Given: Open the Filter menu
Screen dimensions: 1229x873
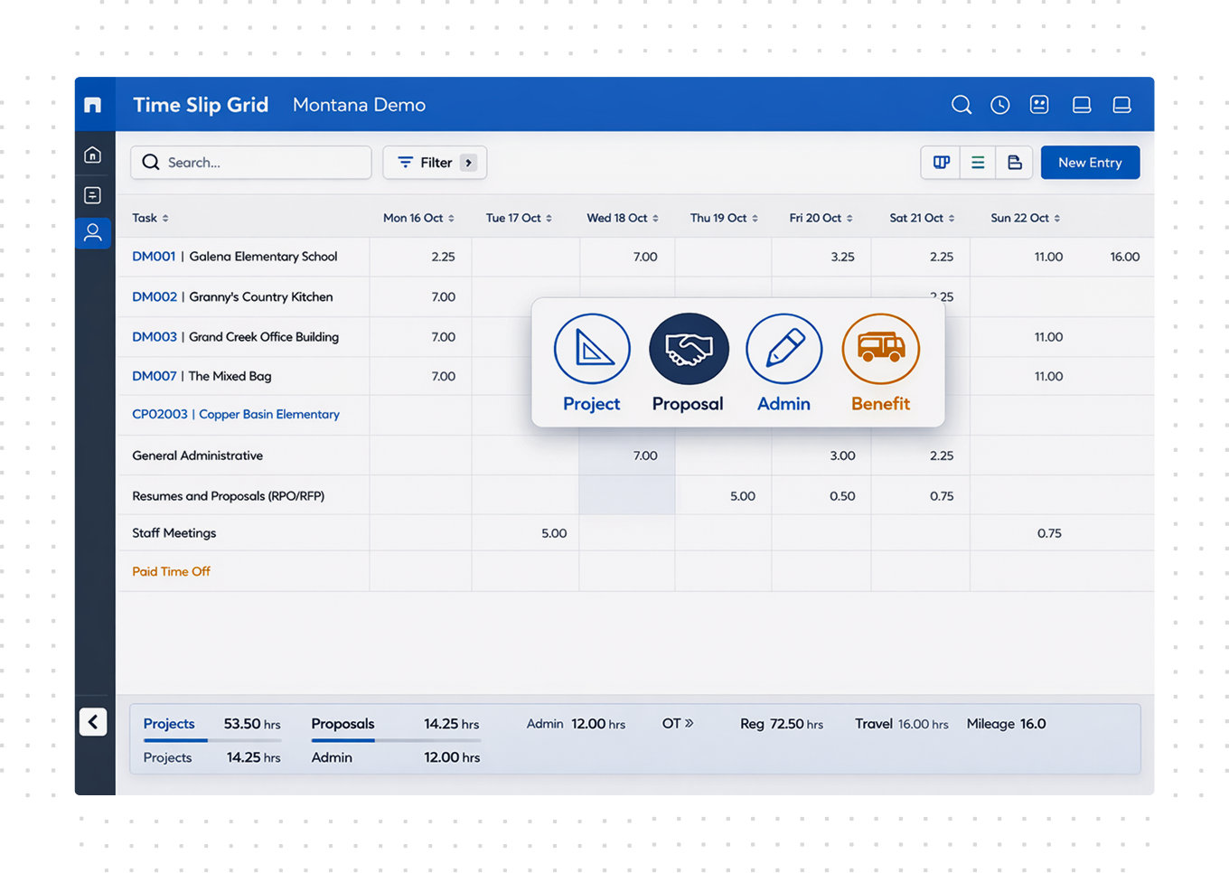Looking at the screenshot, I should [435, 162].
